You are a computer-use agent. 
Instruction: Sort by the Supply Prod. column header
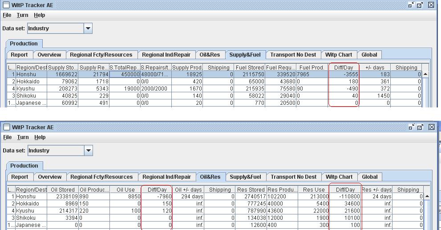(187, 68)
